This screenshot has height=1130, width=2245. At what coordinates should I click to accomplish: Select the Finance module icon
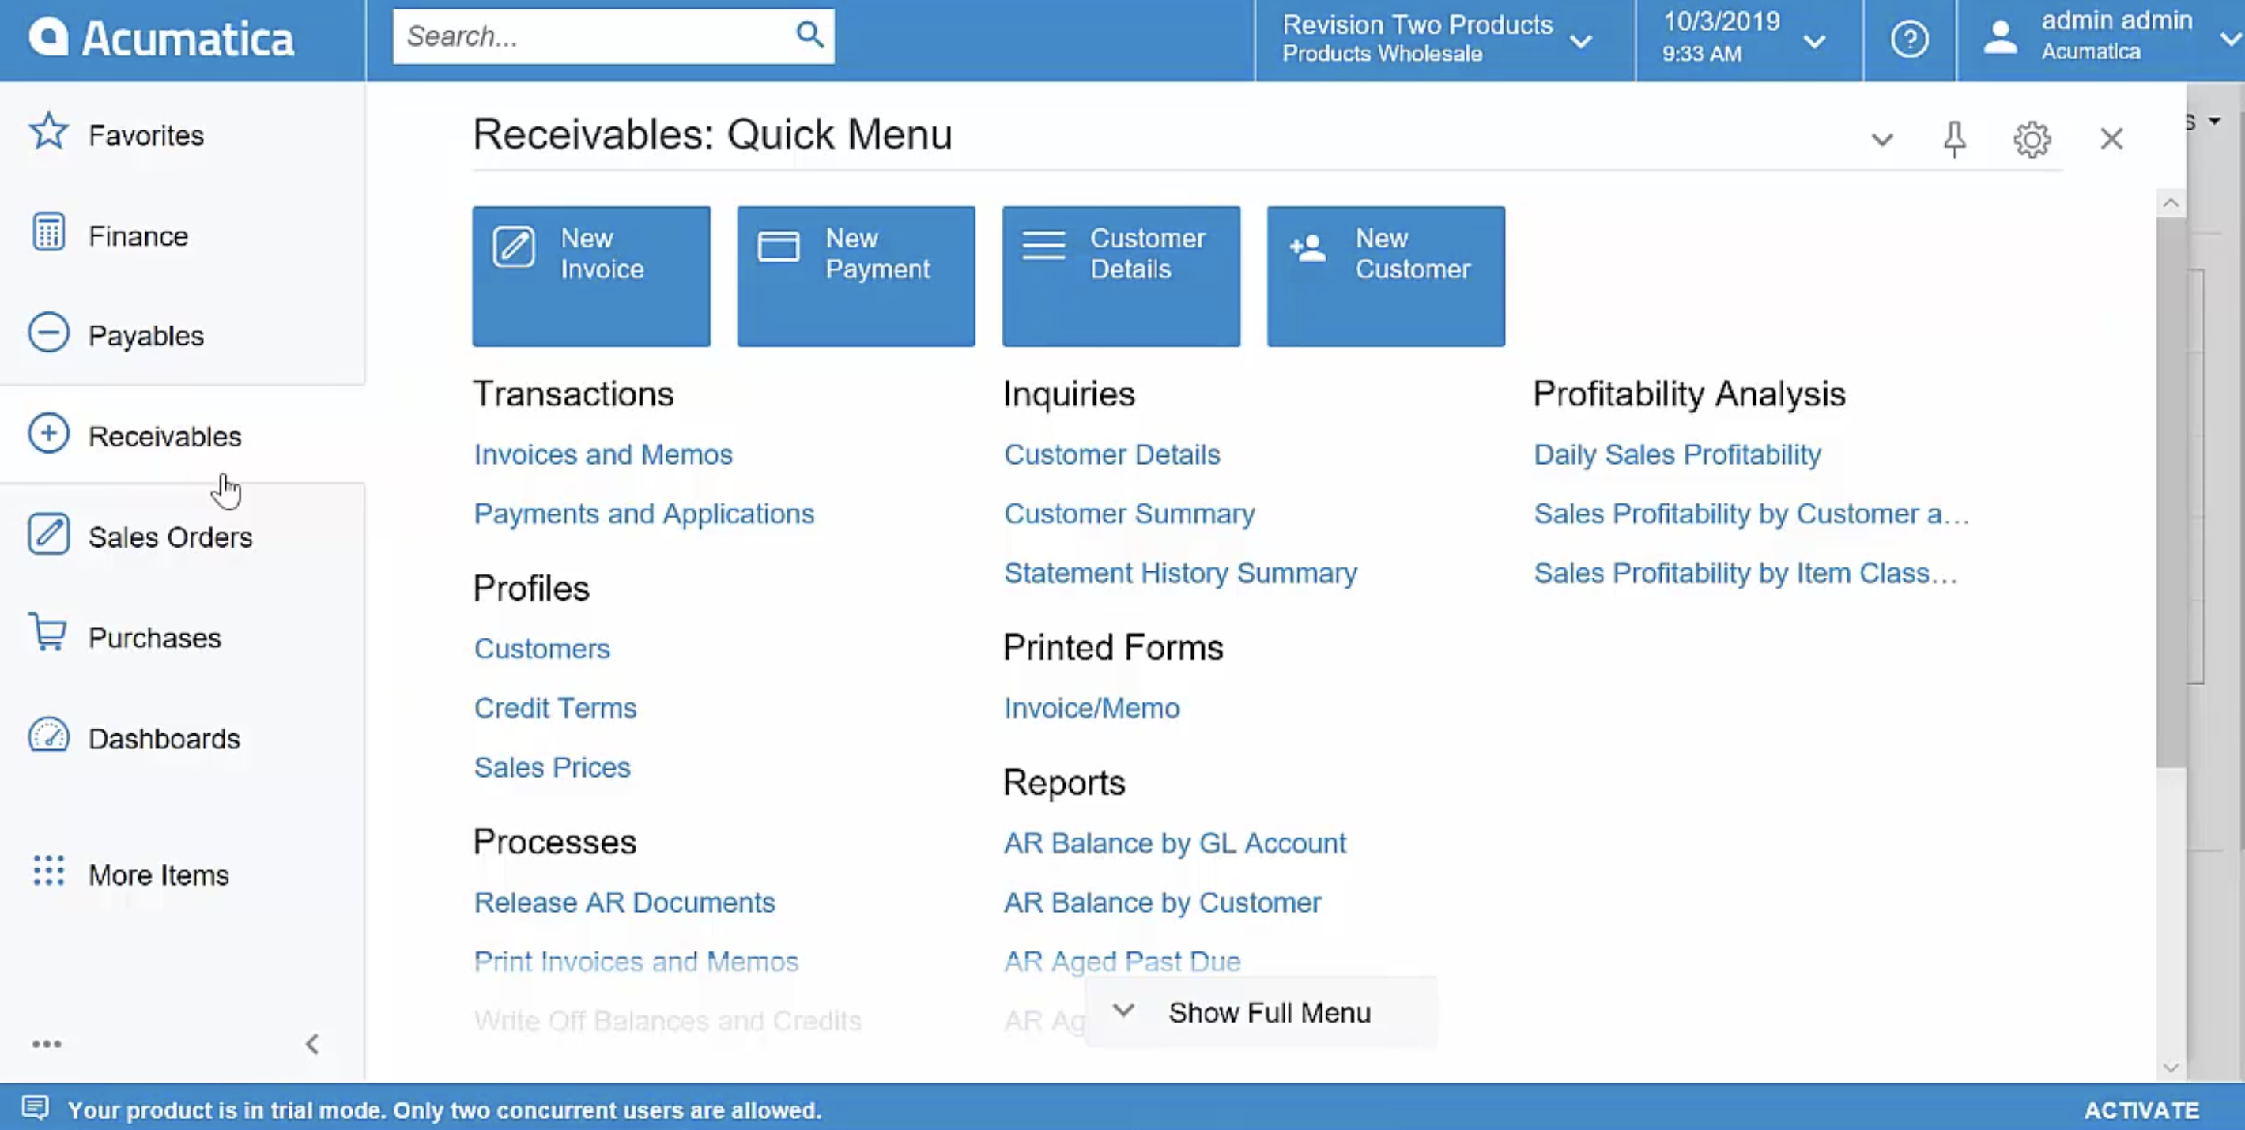click(50, 232)
